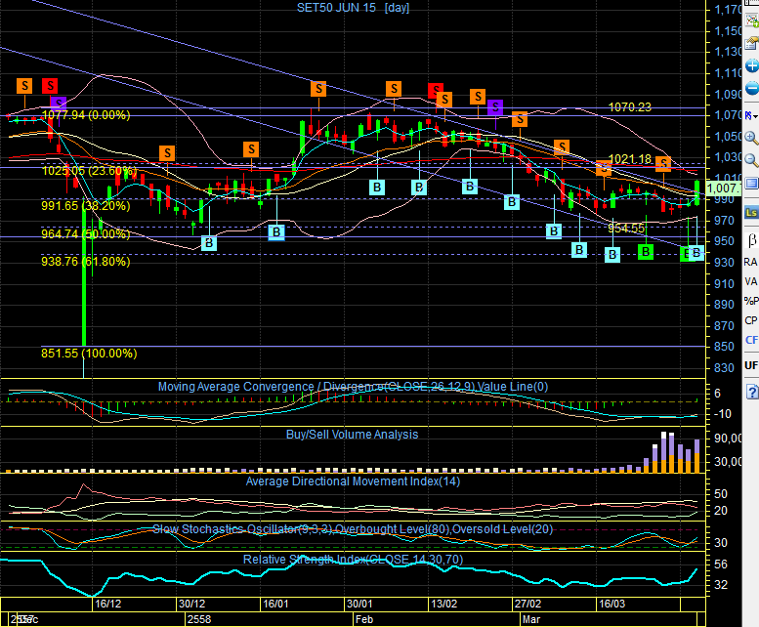Open the help question mark icon
759x627 pixels.
tap(752, 392)
